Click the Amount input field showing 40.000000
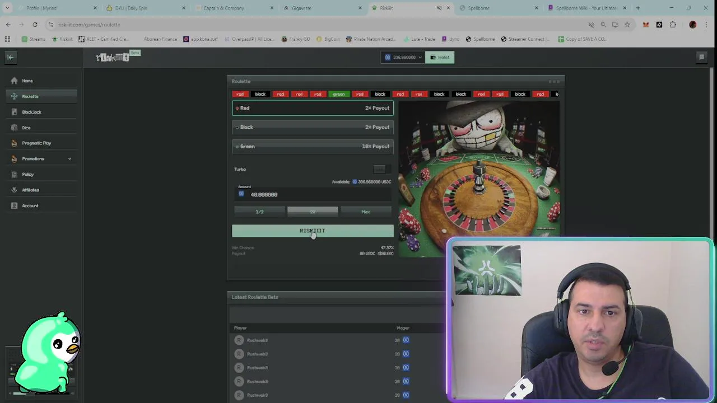Image resolution: width=717 pixels, height=403 pixels. point(313,194)
